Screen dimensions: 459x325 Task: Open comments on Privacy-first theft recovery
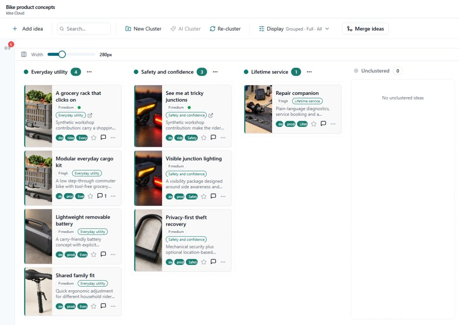[213, 262]
